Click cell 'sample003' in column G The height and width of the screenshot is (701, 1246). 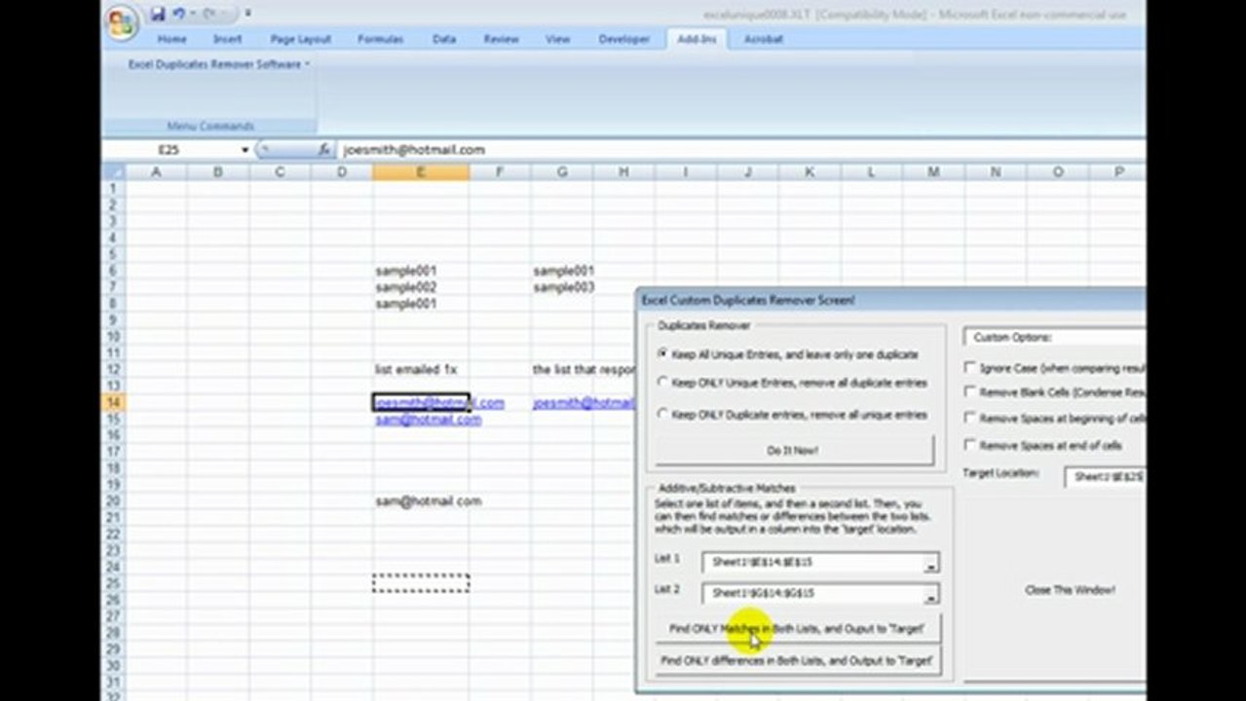564,287
